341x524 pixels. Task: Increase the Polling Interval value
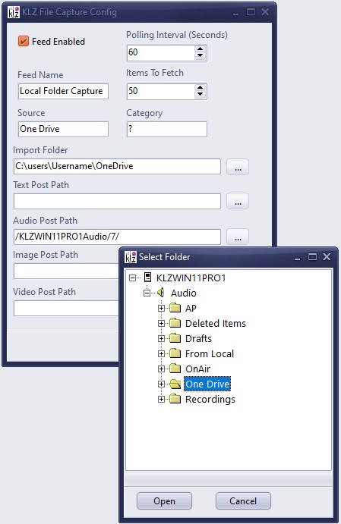200,49
